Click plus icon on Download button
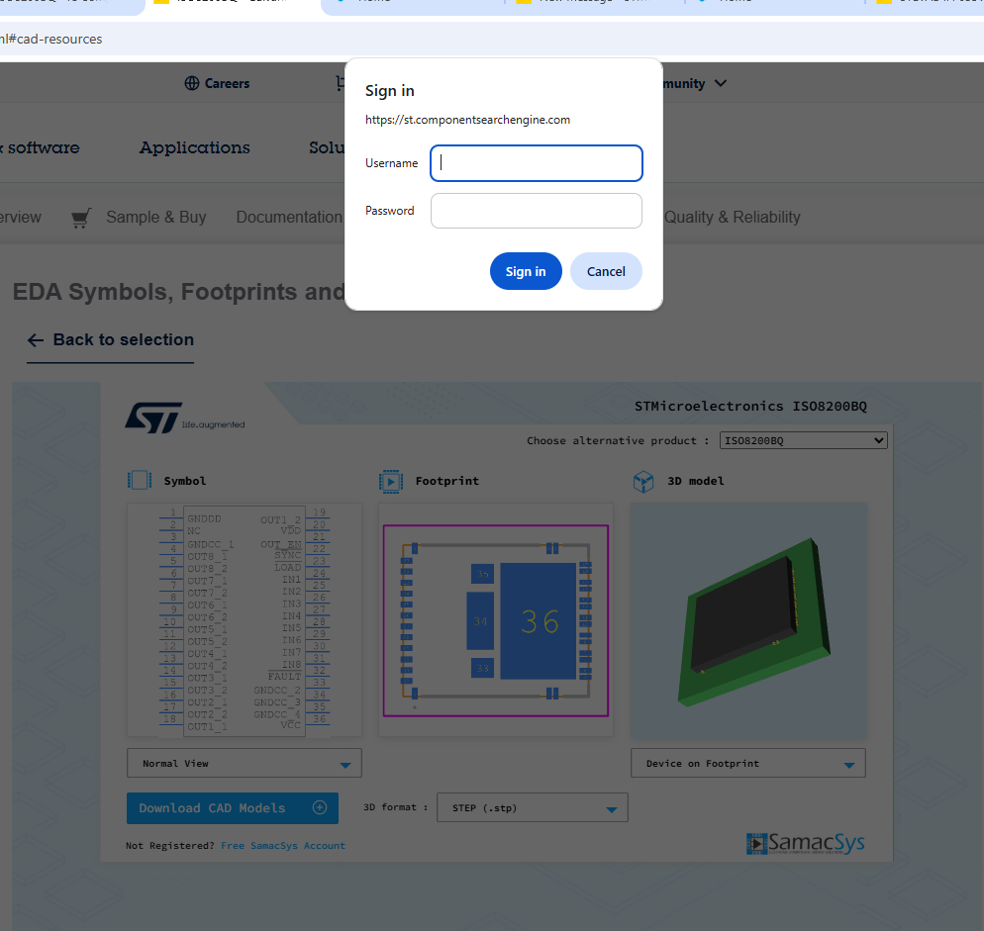The width and height of the screenshot is (984, 931). pos(320,807)
